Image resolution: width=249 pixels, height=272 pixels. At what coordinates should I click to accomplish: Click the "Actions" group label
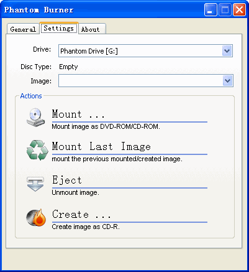pyautogui.click(x=31, y=96)
